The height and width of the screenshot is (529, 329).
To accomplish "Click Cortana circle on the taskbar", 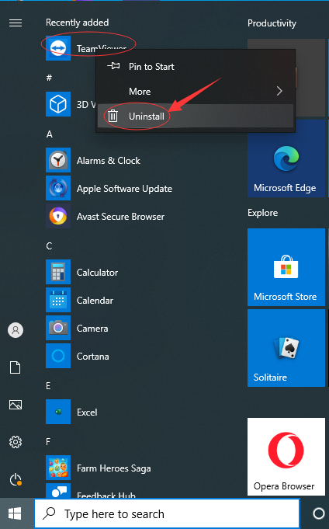I will (319, 513).
